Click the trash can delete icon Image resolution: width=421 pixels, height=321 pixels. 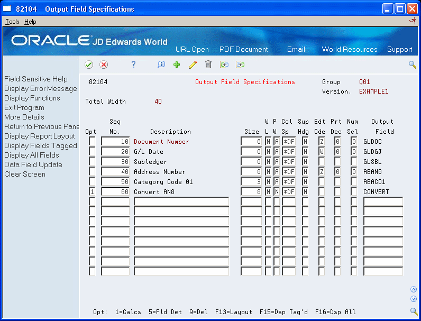tap(208, 65)
